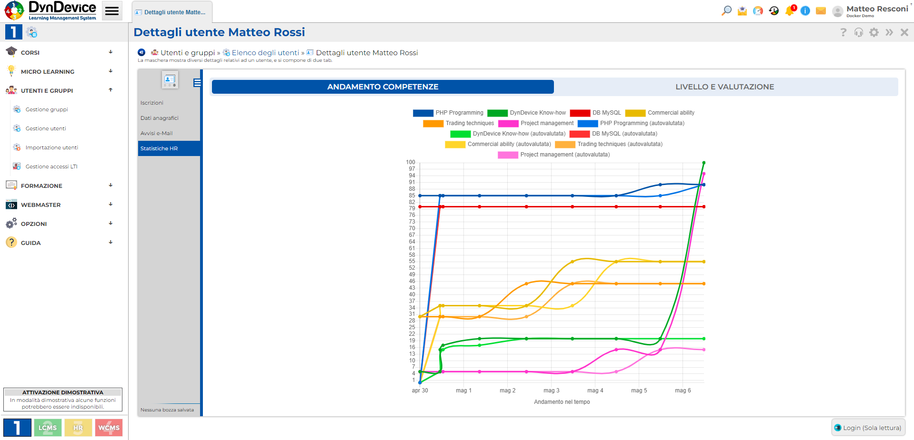Viewport: 914px width, 440px height.
Task: Open the orange mail envelope icon
Action: coord(821,10)
